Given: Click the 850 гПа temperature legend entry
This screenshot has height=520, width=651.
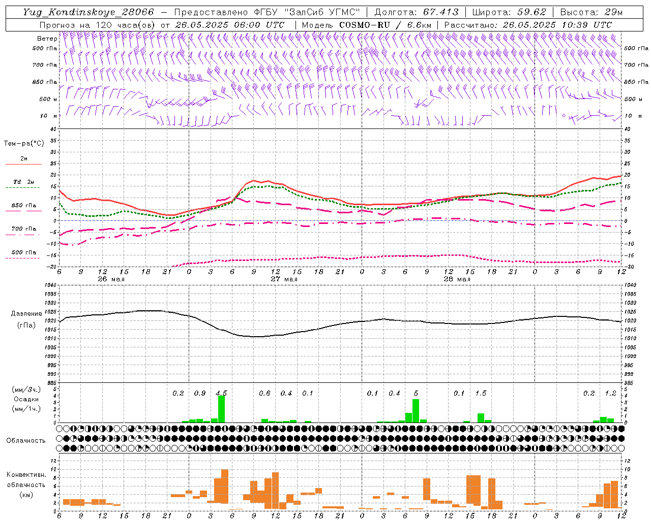Looking at the screenshot, I should 24,206.
